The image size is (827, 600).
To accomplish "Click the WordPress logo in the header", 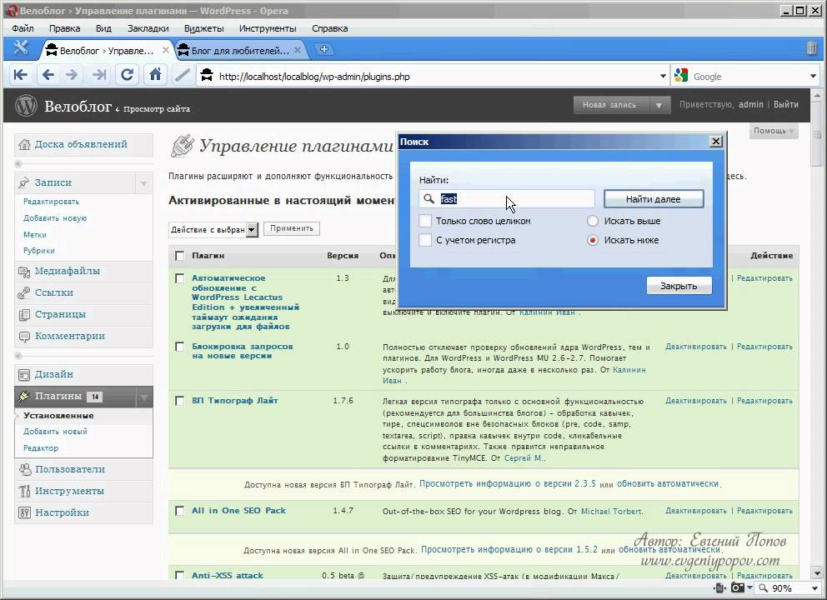I will (27, 106).
